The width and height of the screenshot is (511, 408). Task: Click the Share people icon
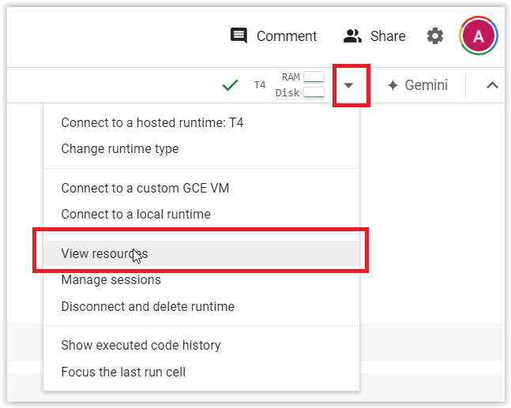pos(352,36)
